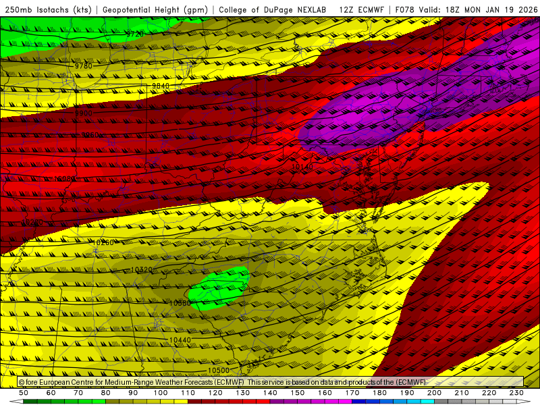Click the 110 value on the color scale
The image size is (540, 405).
coord(188,393)
